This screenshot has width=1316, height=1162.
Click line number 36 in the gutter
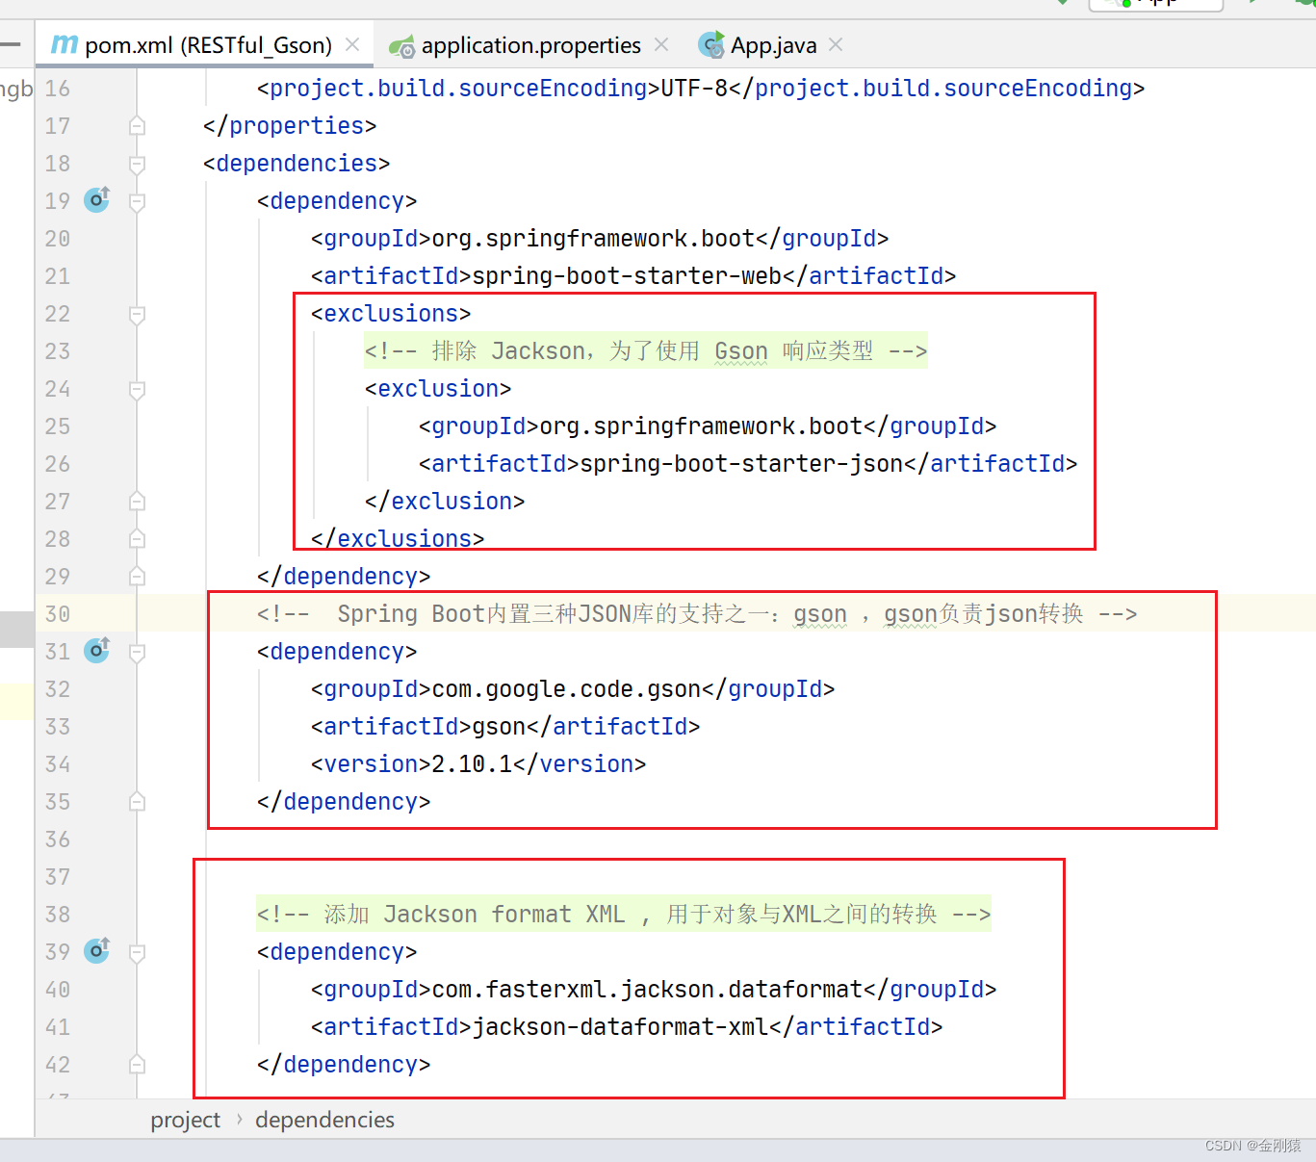point(58,839)
